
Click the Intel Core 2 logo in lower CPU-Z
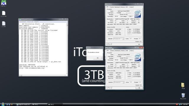(x=138, y=57)
